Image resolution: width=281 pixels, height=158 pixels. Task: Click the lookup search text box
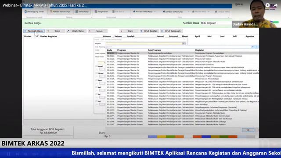point(178,47)
